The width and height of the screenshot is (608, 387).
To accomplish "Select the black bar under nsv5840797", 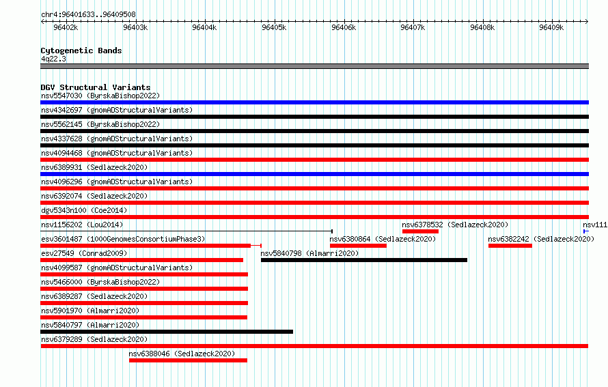I will (x=167, y=332).
